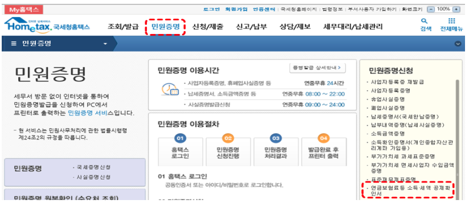Open the 신청/제출 menu
Screen dimensions: 469x208
pyautogui.click(x=208, y=27)
